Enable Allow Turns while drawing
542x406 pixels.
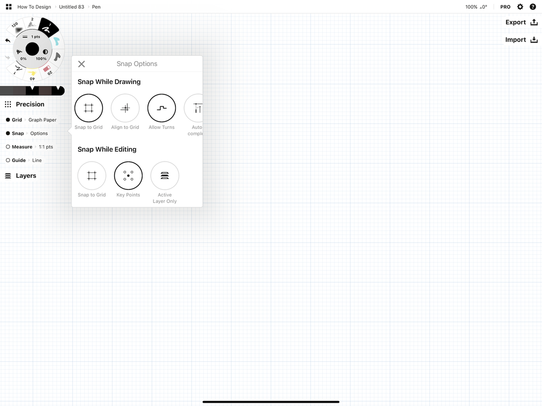coord(161,108)
